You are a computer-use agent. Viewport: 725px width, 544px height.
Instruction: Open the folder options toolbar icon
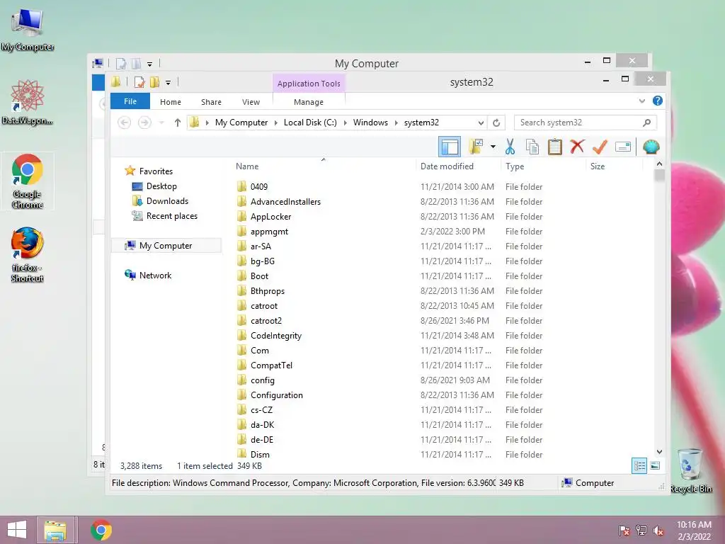(476, 147)
